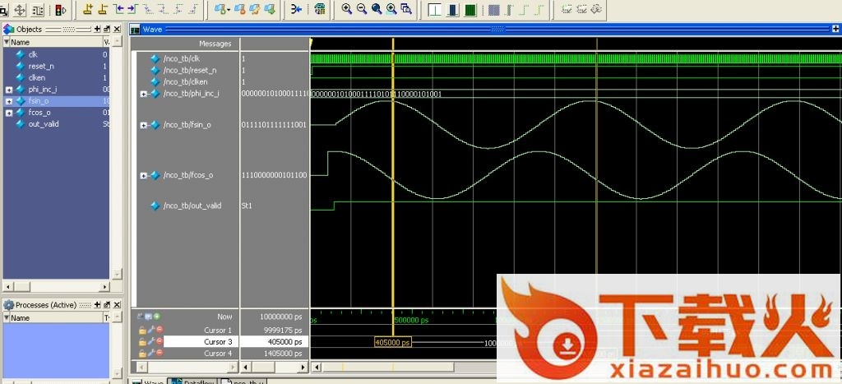Click the Insert Cursor toolbar icon
Screen dimensions: 842x384
[87, 9]
